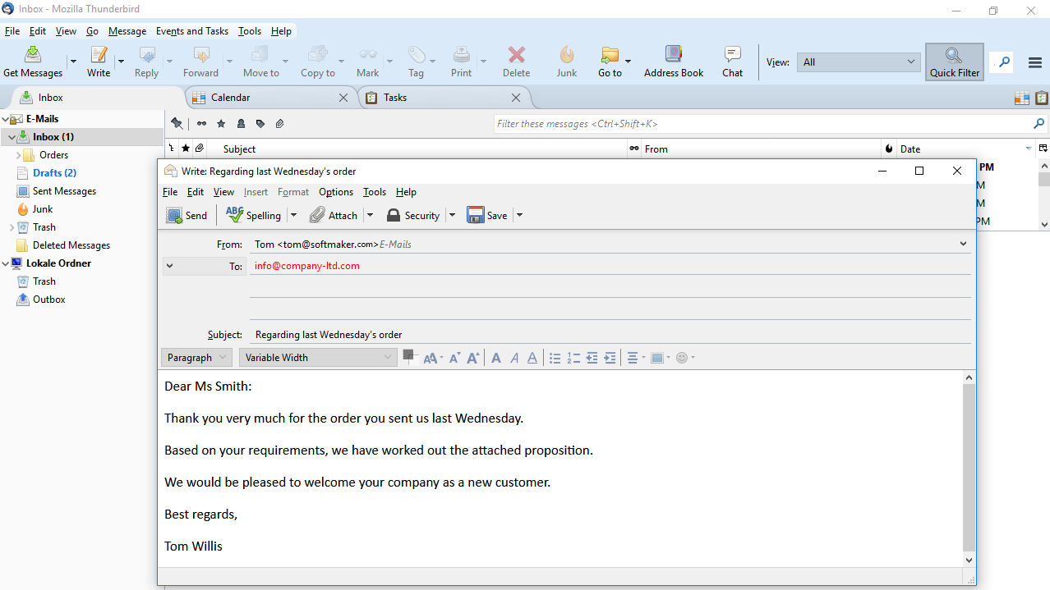Open the Options menu in compose window
Viewport: 1050px width, 590px height.
[336, 192]
